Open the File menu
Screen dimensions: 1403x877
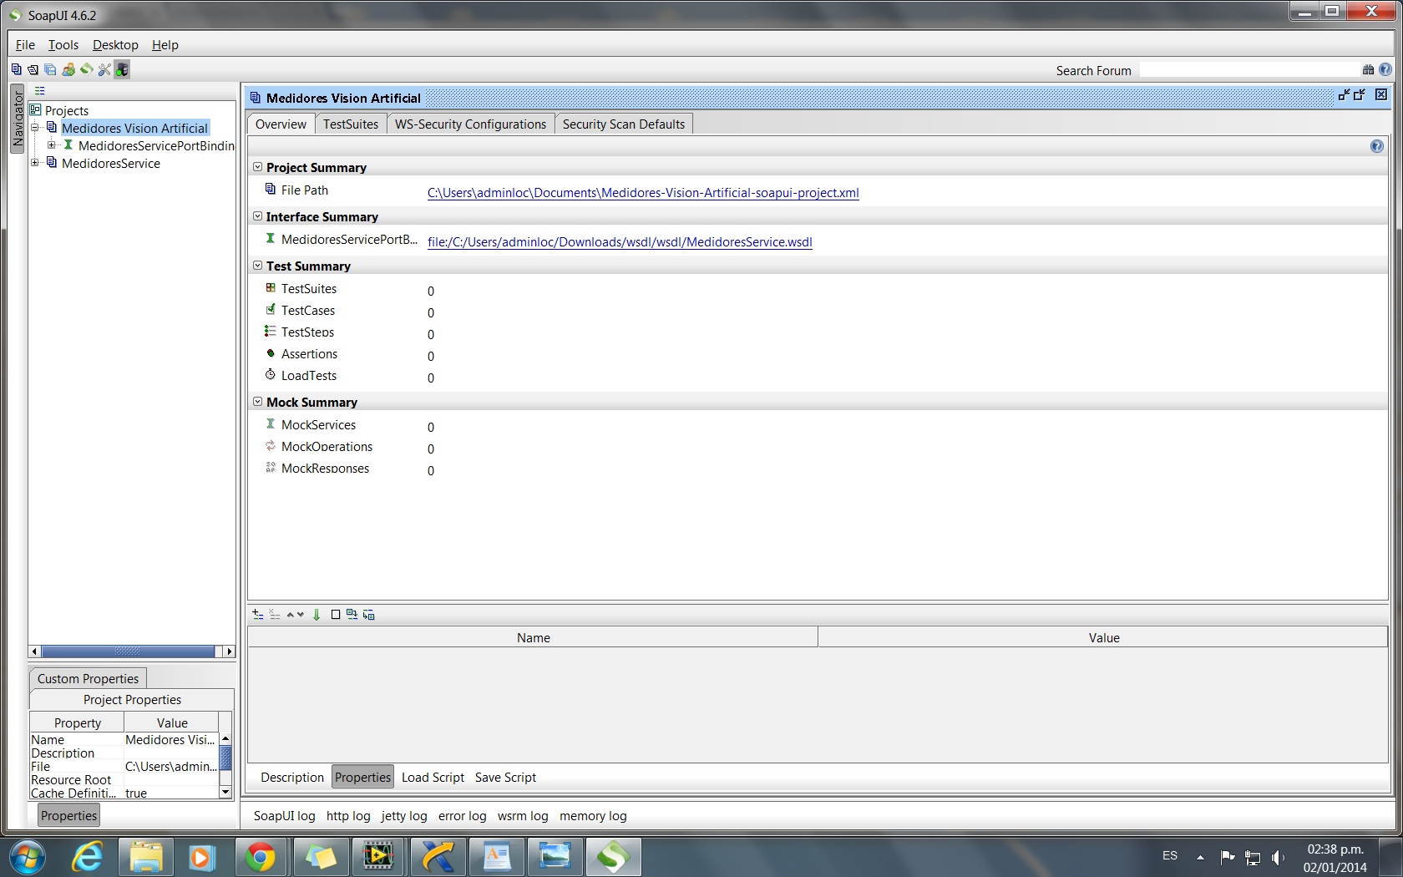[25, 45]
